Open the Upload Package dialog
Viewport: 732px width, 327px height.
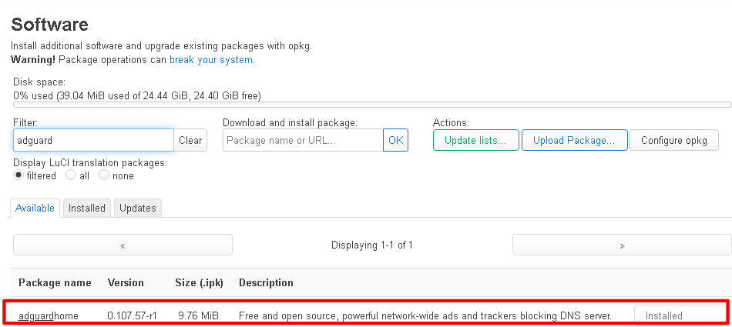tap(574, 140)
